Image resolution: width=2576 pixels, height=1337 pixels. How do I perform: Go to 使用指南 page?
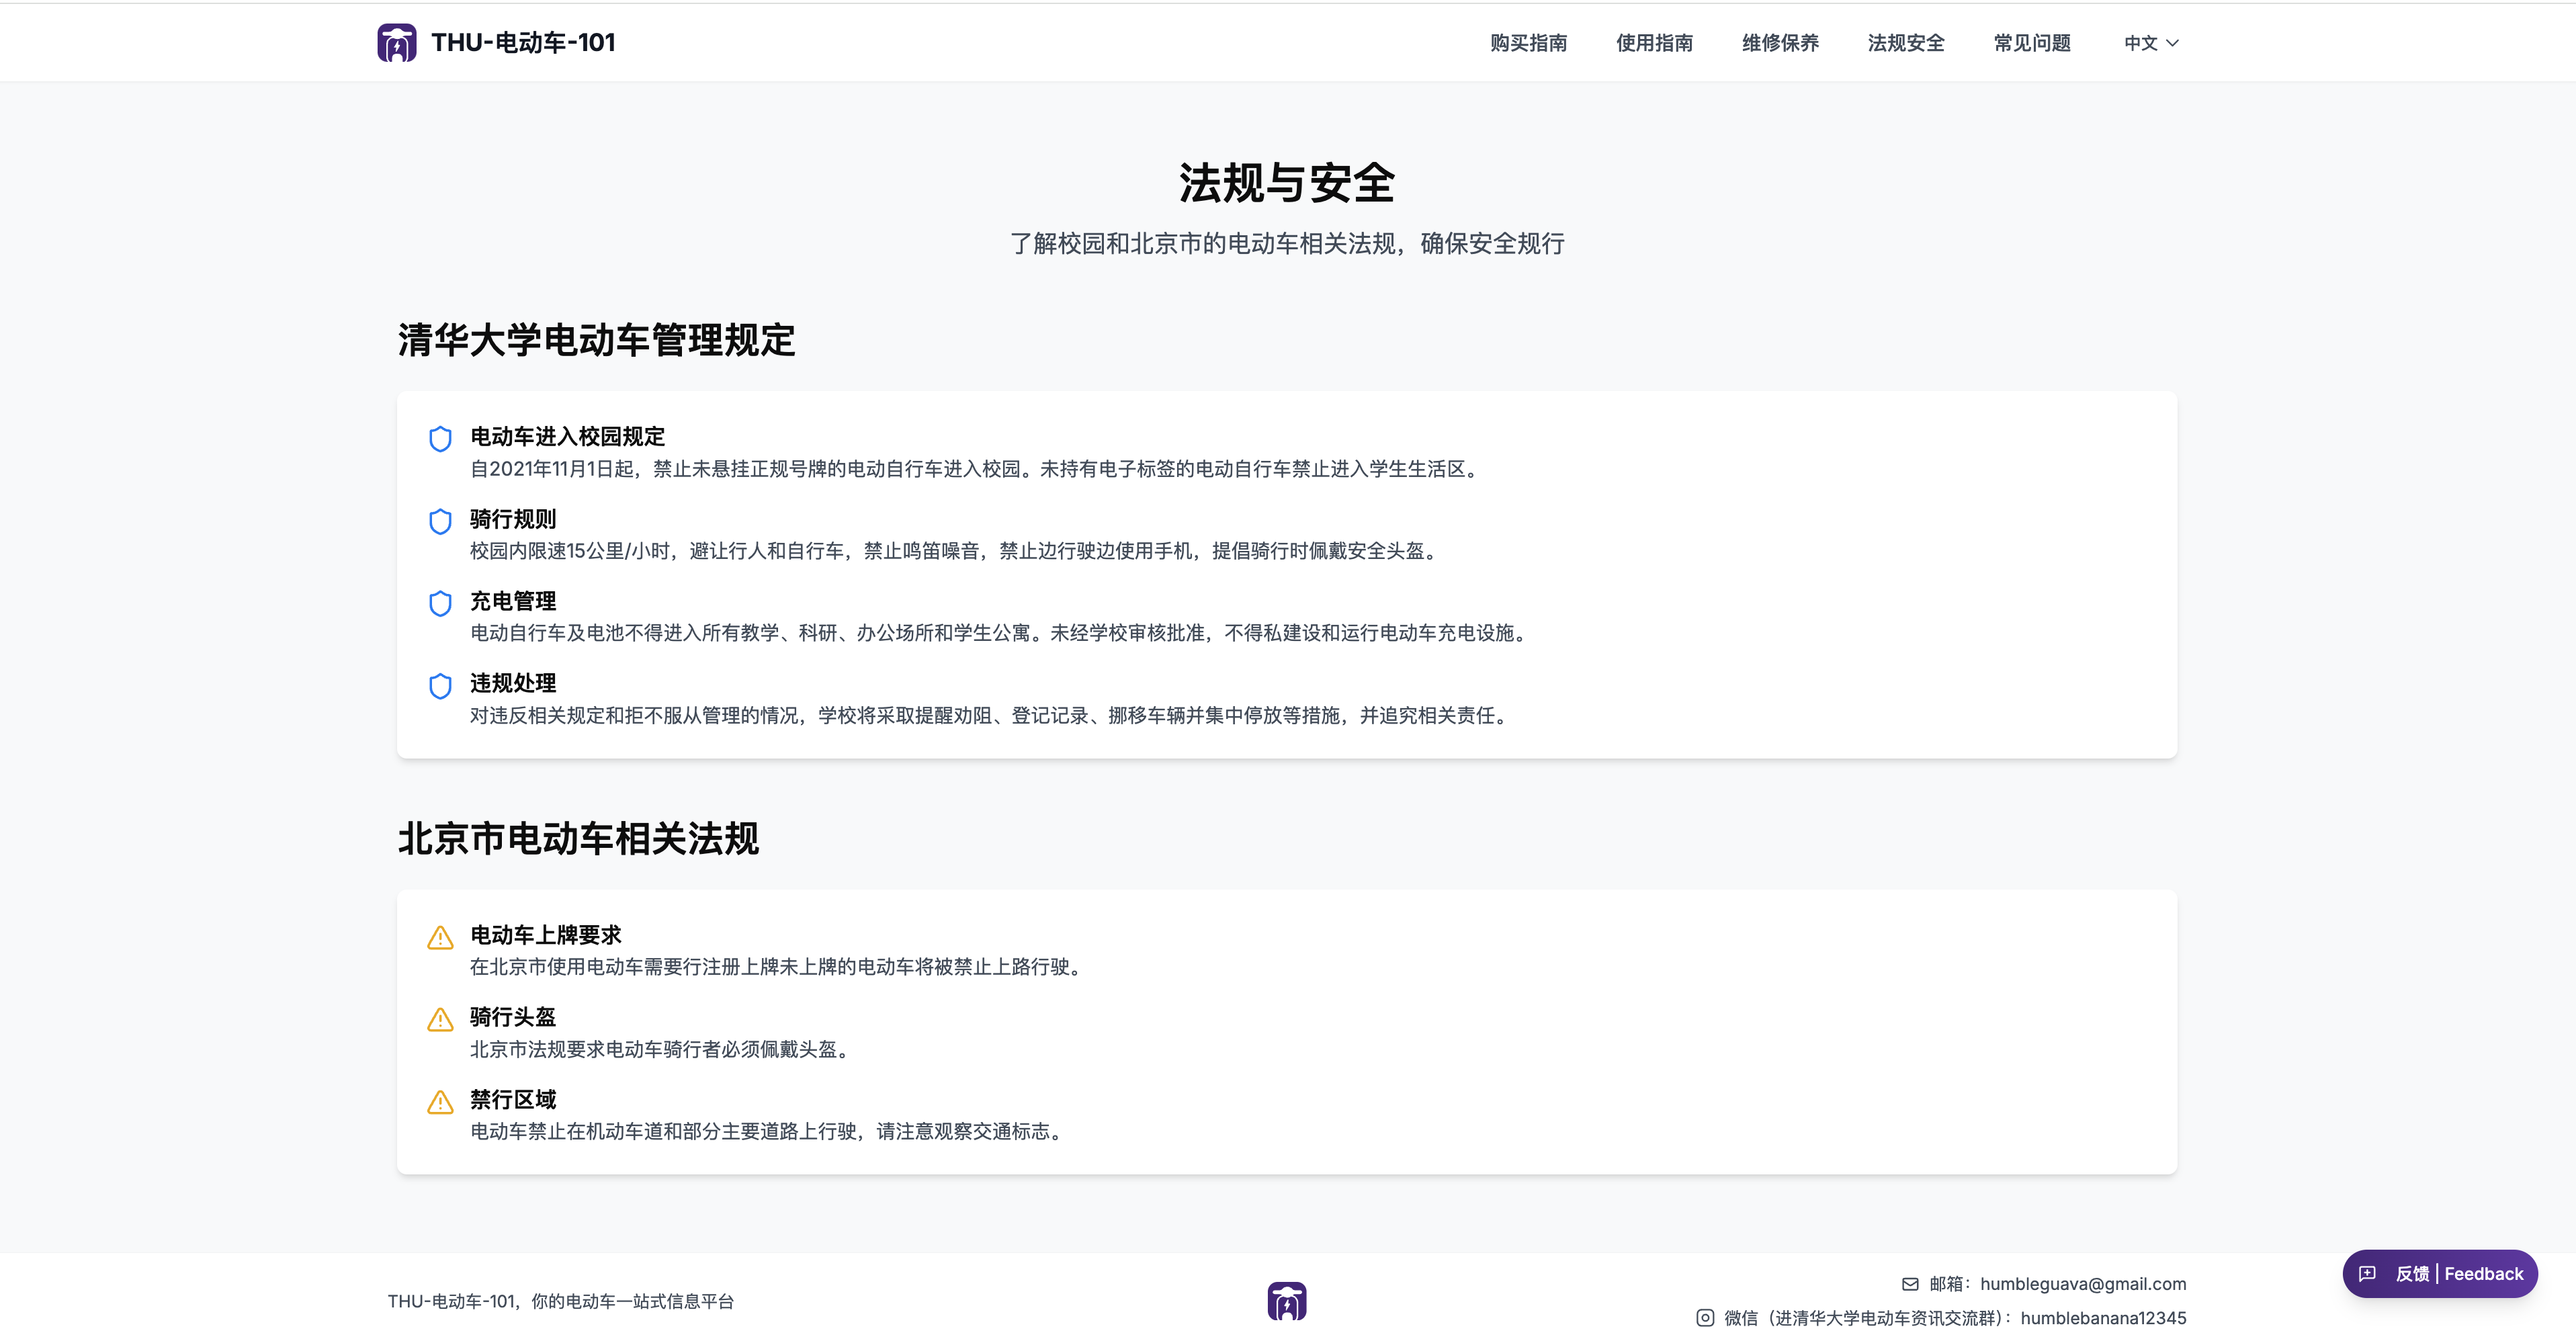(x=1654, y=43)
